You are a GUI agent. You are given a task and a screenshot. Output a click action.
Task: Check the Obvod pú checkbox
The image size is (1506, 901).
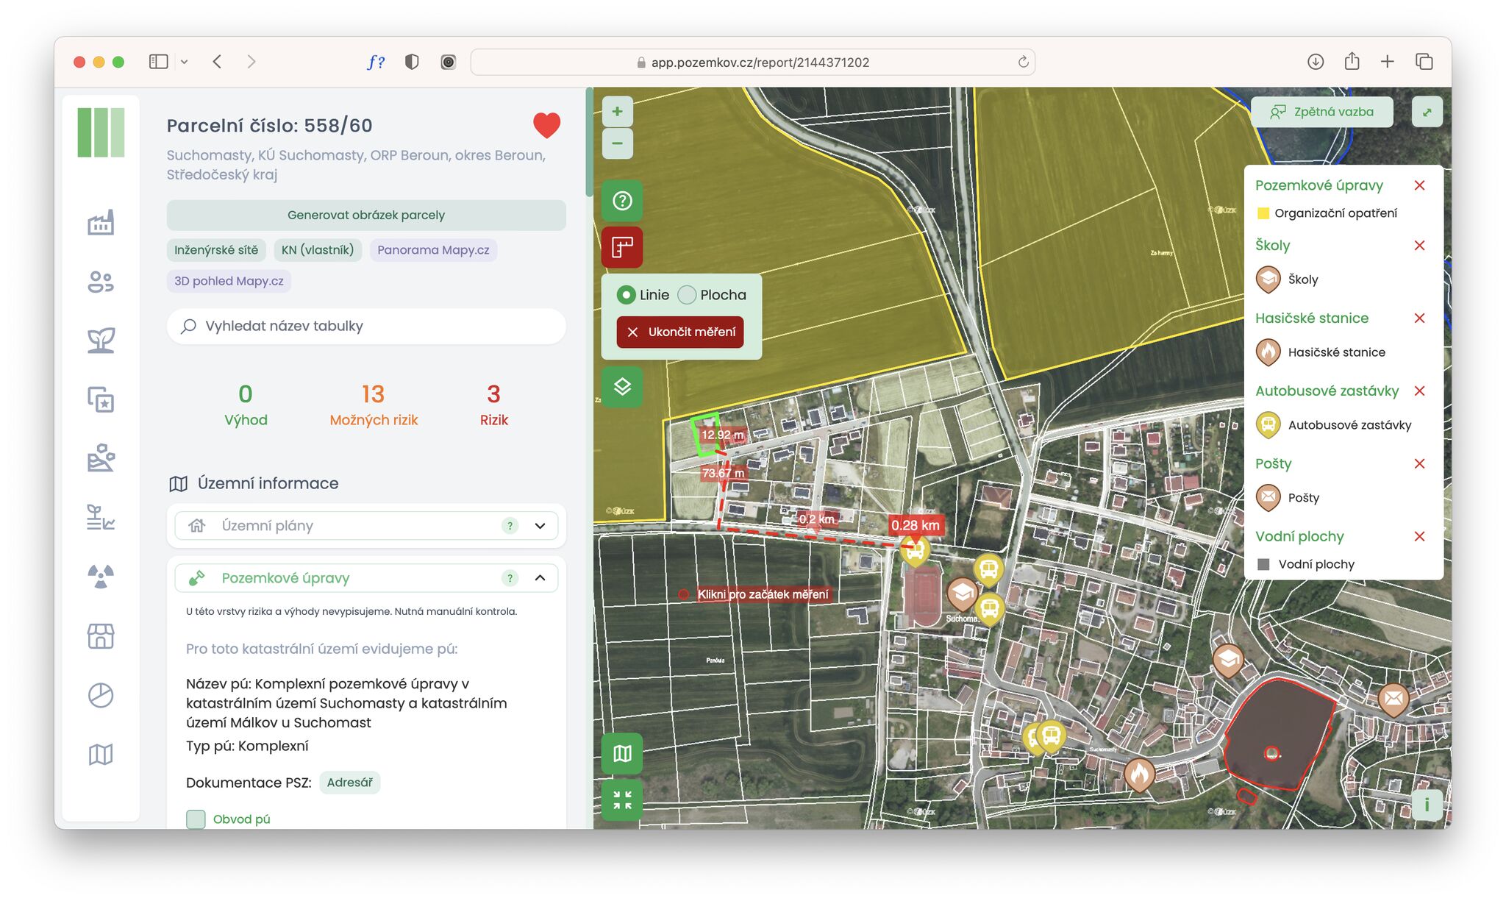coord(196,819)
